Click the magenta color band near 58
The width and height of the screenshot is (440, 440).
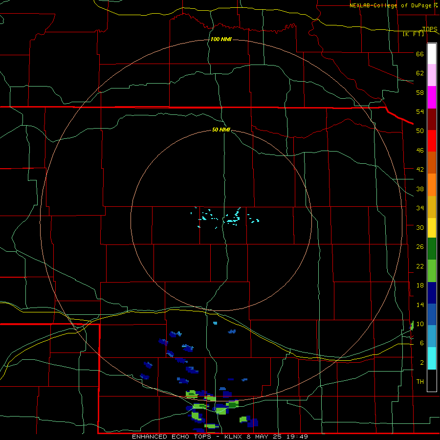(432, 97)
